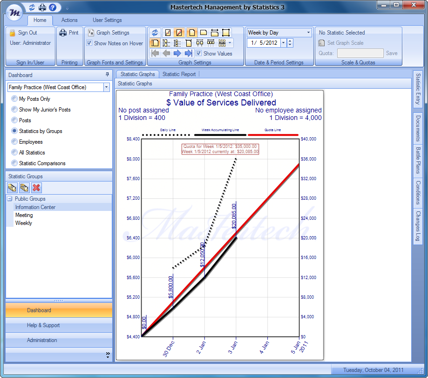Select the Information Center group

[x=62, y=207]
